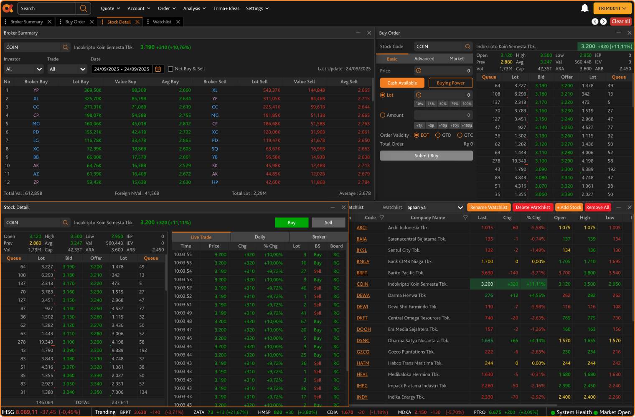The image size is (635, 417).
Task: Click the filter icon beside Company Name
Action: click(465, 218)
